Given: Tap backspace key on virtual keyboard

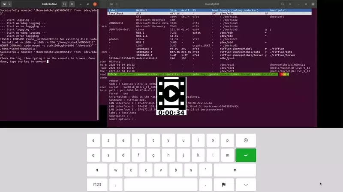Looking at the screenshot, I should coord(246,140).
